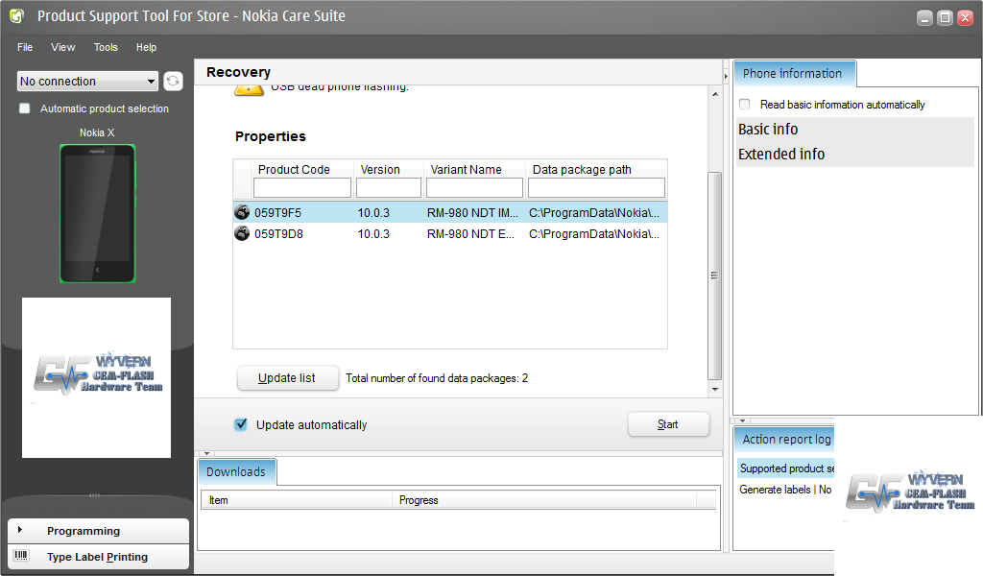Viewport: 983px width, 576px height.
Task: Open the Tools menu
Action: click(106, 47)
